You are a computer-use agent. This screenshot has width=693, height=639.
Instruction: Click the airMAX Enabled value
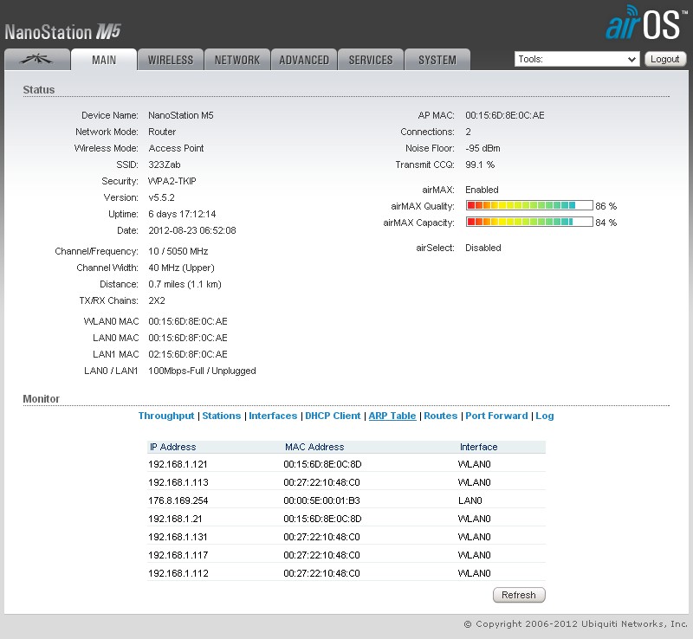pyautogui.click(x=482, y=190)
